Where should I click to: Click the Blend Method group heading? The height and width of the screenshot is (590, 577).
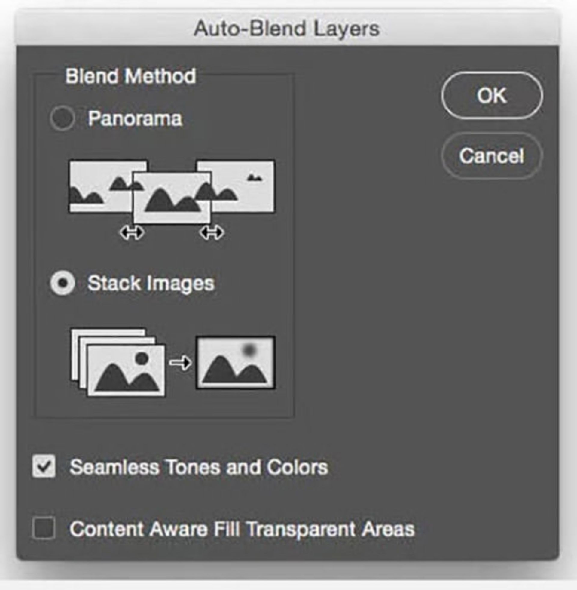pos(131,76)
